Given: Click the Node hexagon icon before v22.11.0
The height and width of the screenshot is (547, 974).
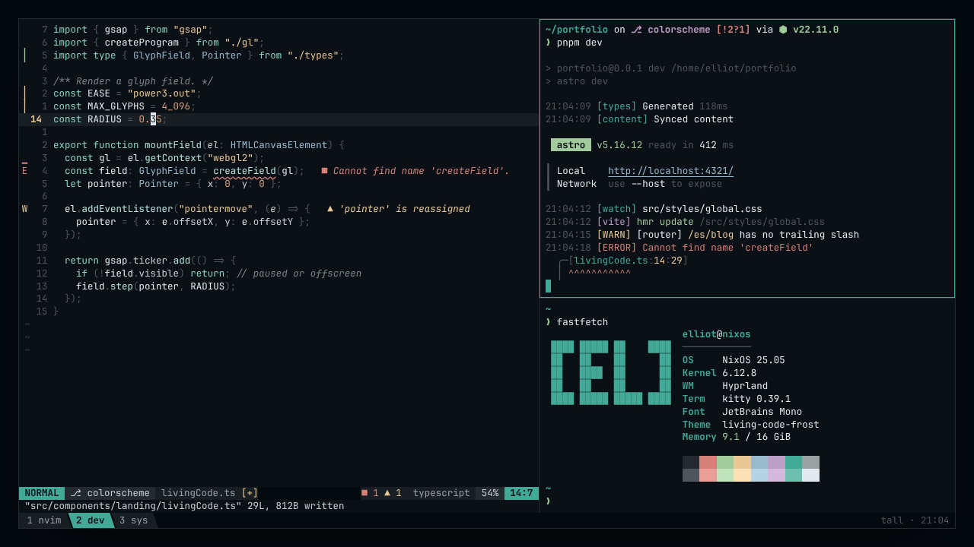Looking at the screenshot, I should [783, 30].
